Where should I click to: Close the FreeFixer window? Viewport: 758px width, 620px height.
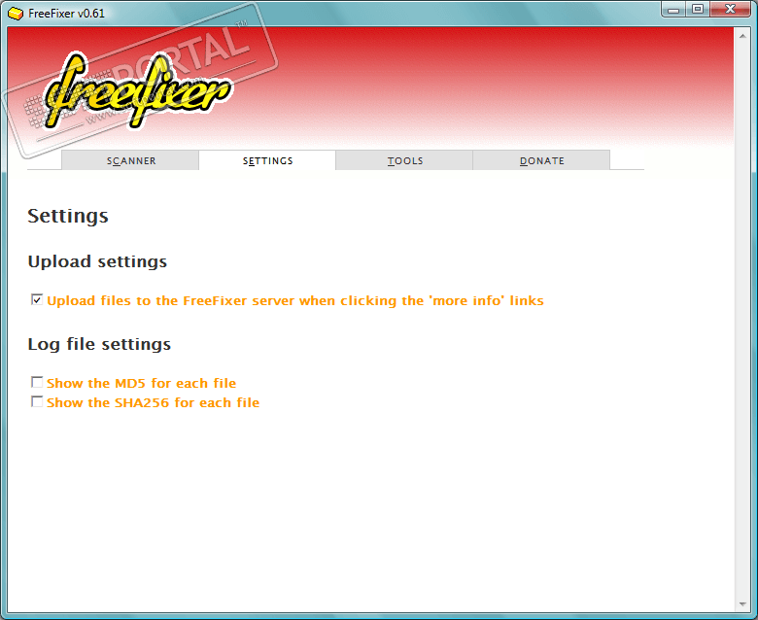tap(730, 9)
